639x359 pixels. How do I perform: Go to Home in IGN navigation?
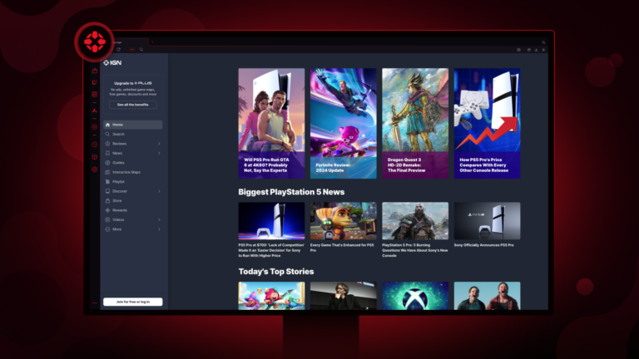click(x=133, y=125)
